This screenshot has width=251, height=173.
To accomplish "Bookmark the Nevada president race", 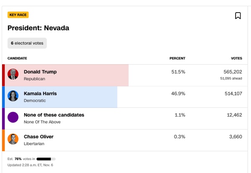I will 238,15.
